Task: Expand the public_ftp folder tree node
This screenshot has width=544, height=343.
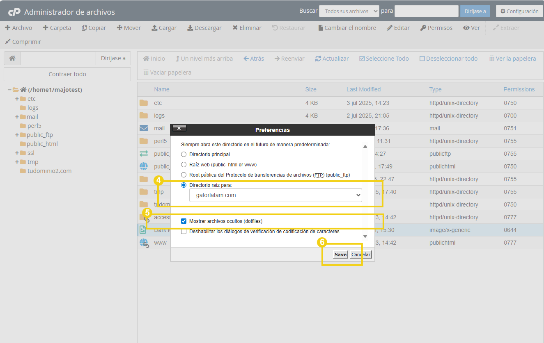Action: coord(17,135)
